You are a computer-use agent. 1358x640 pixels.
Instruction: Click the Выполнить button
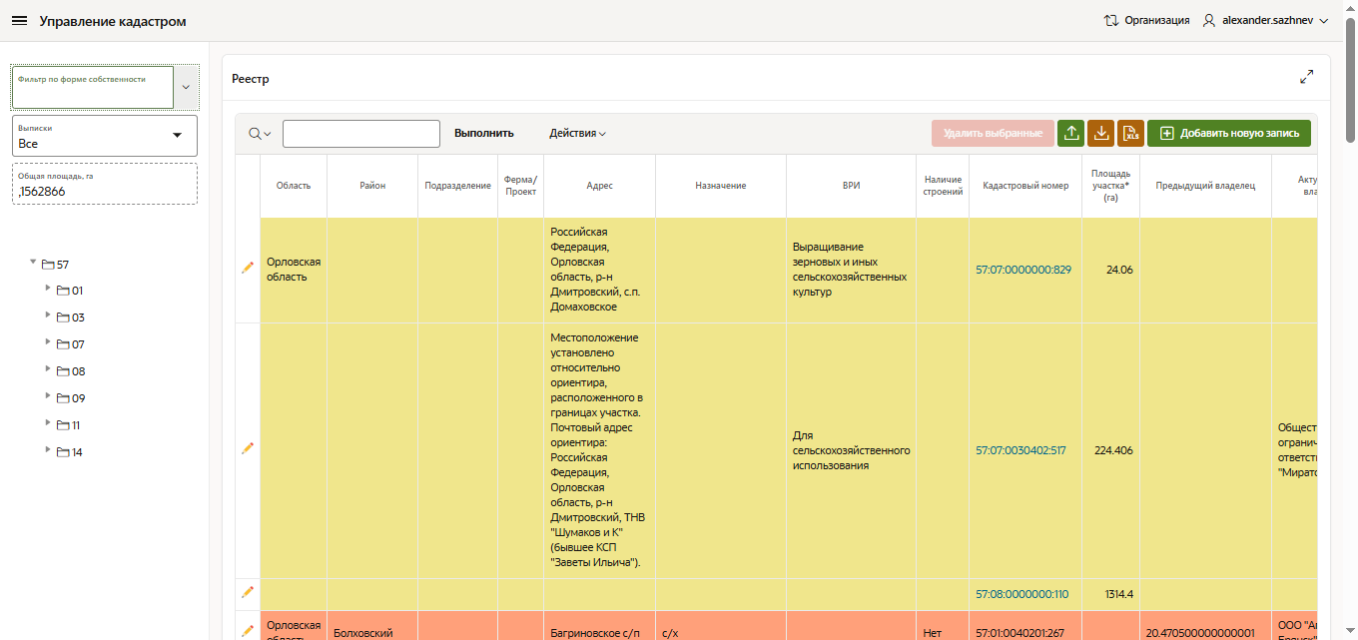(483, 134)
